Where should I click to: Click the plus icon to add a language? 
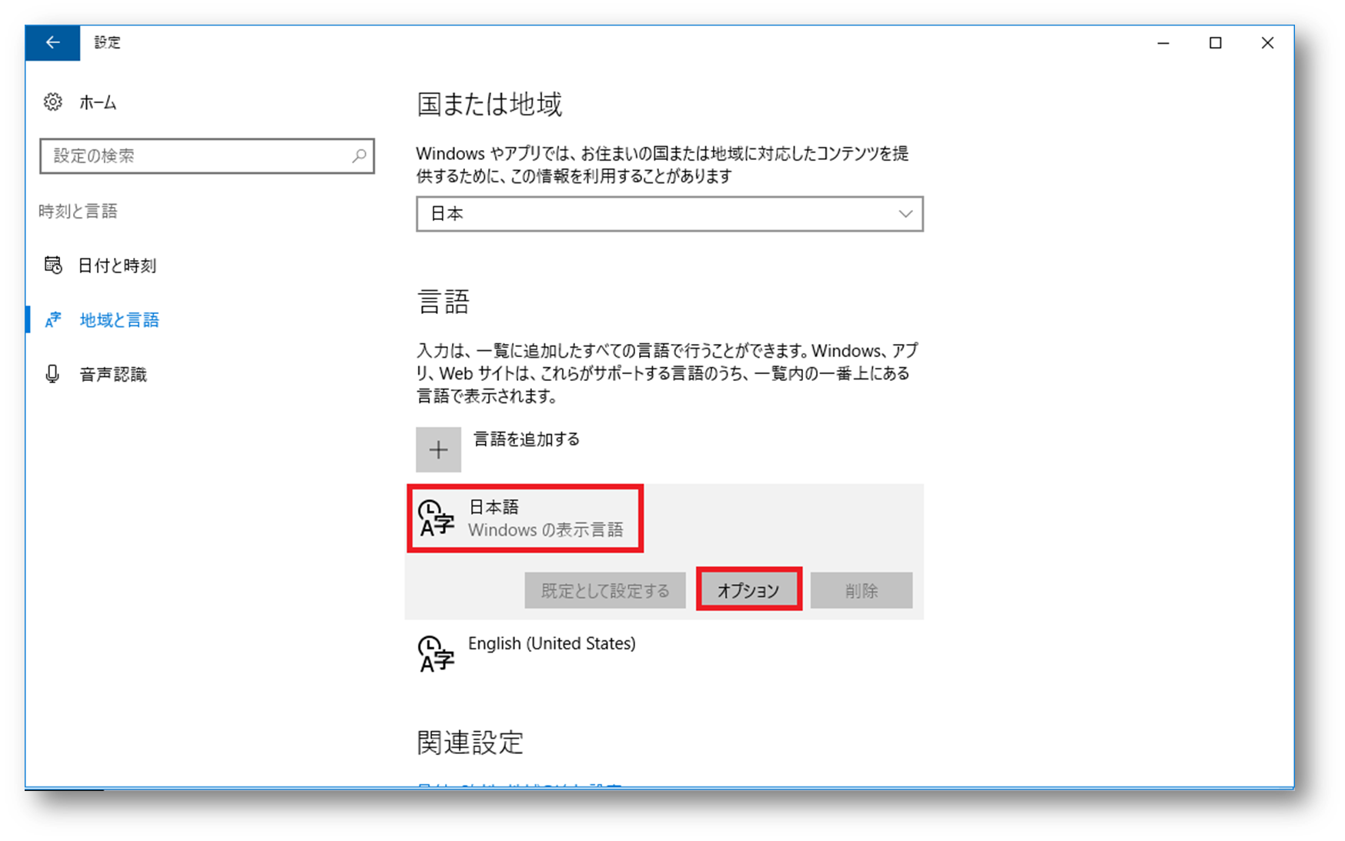click(x=439, y=449)
